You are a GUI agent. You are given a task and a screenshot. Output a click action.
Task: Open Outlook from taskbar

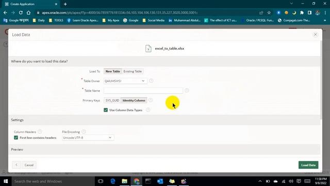tap(160, 181)
